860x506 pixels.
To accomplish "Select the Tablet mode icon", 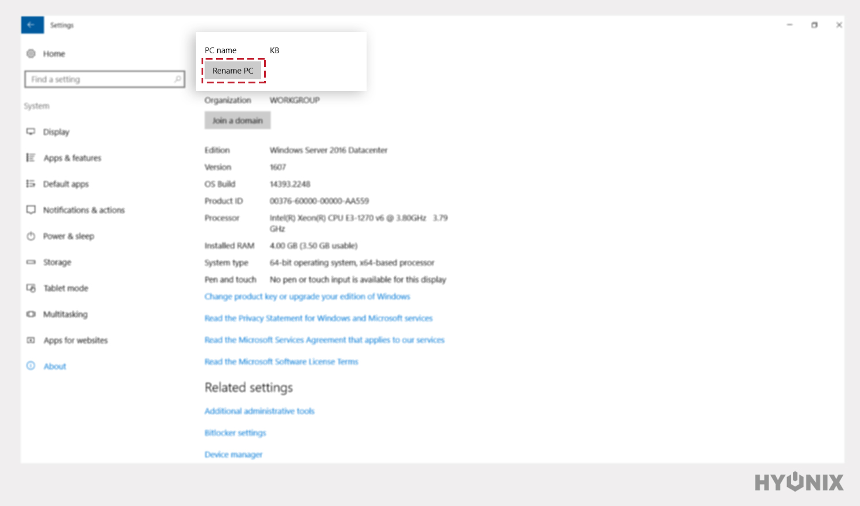I will [x=32, y=288].
